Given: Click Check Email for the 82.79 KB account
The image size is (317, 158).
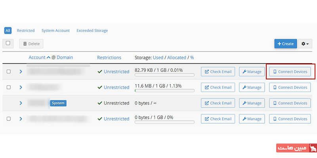Looking at the screenshot, I should pos(218,71).
